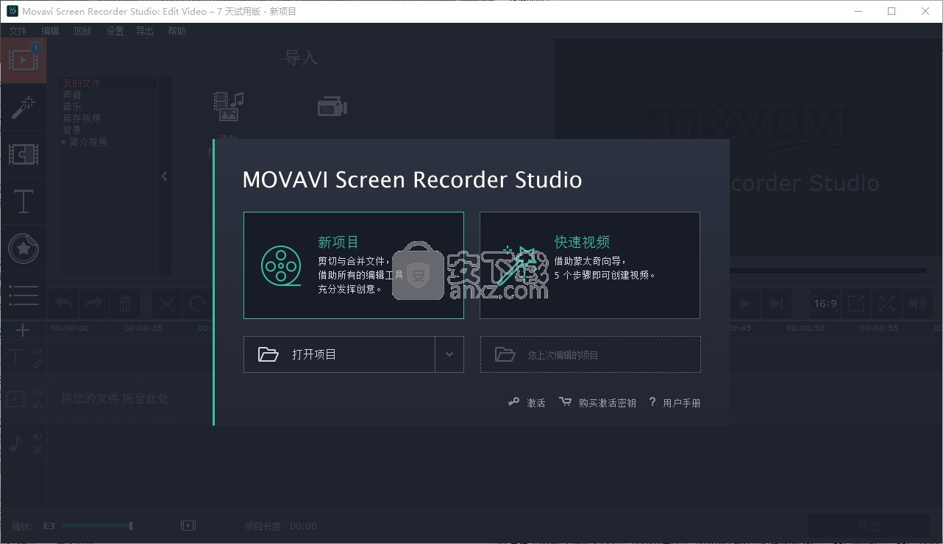Image resolution: width=943 pixels, height=544 pixels.
Task: Open the 设置 menu
Action: point(115,31)
